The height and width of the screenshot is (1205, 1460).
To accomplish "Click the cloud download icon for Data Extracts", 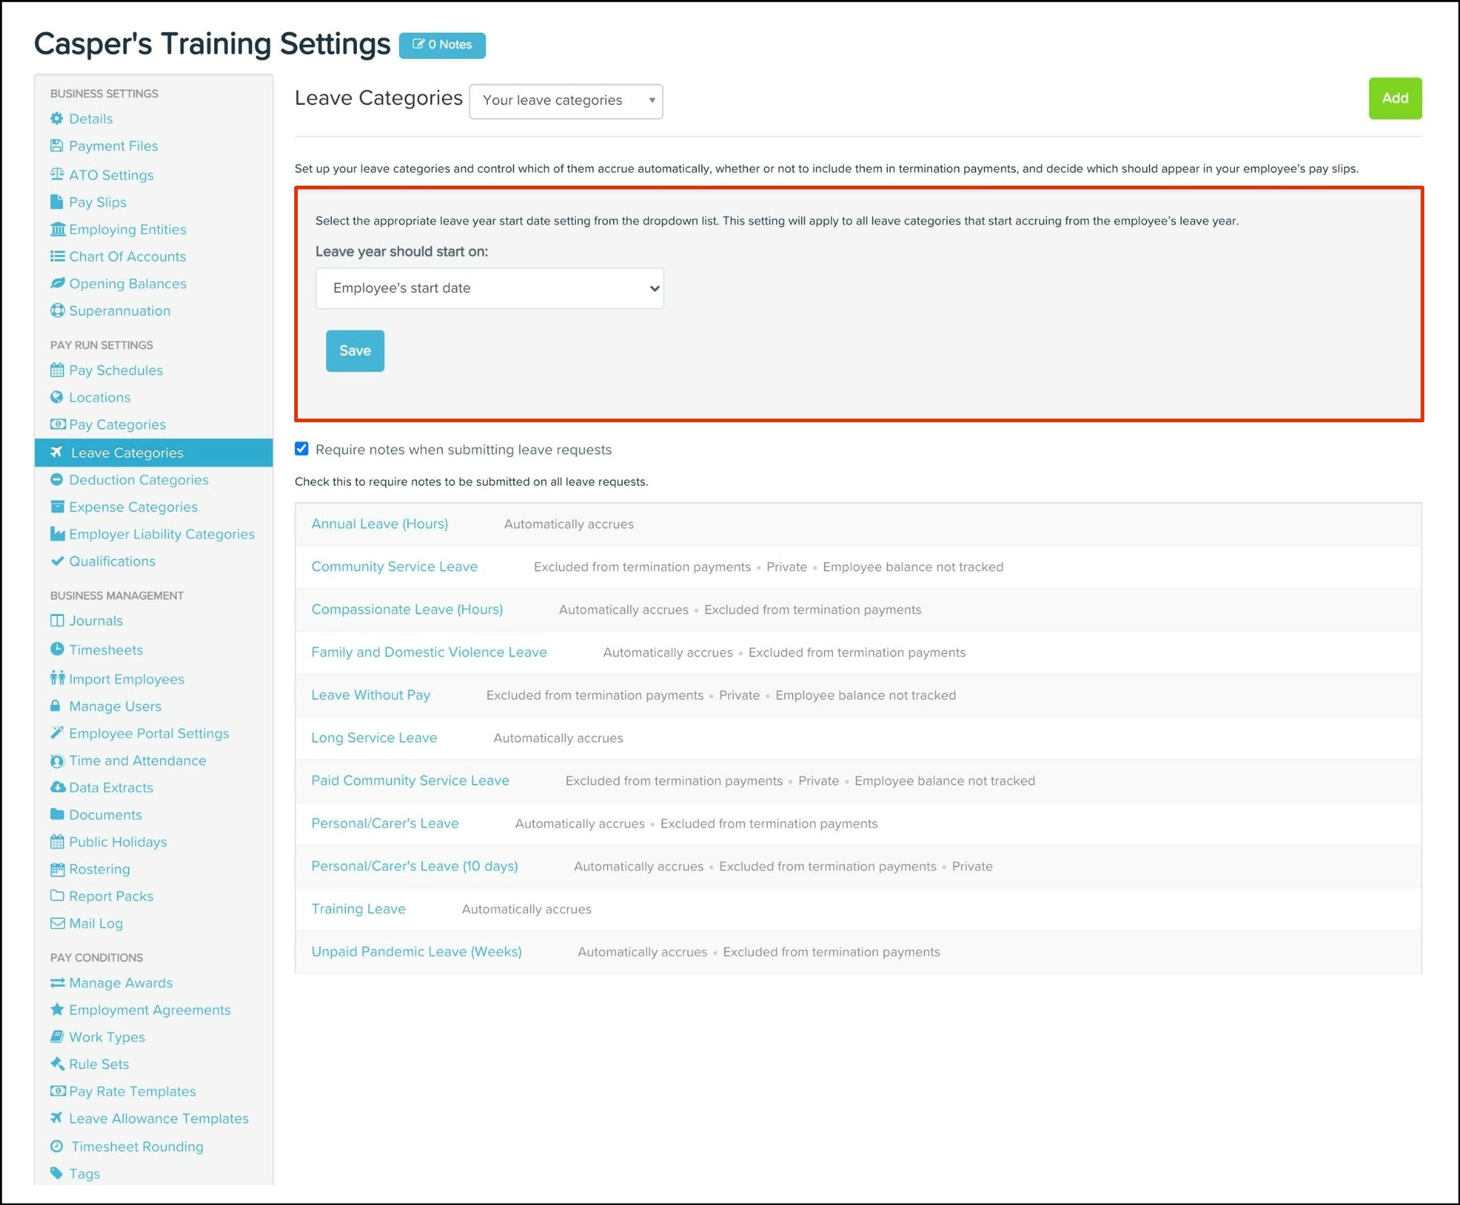I will tap(57, 788).
